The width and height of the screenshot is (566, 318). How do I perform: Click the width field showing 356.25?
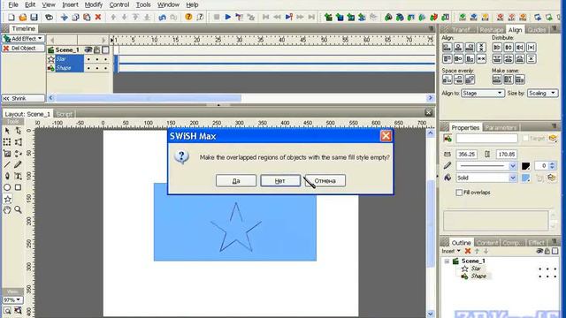(466, 154)
